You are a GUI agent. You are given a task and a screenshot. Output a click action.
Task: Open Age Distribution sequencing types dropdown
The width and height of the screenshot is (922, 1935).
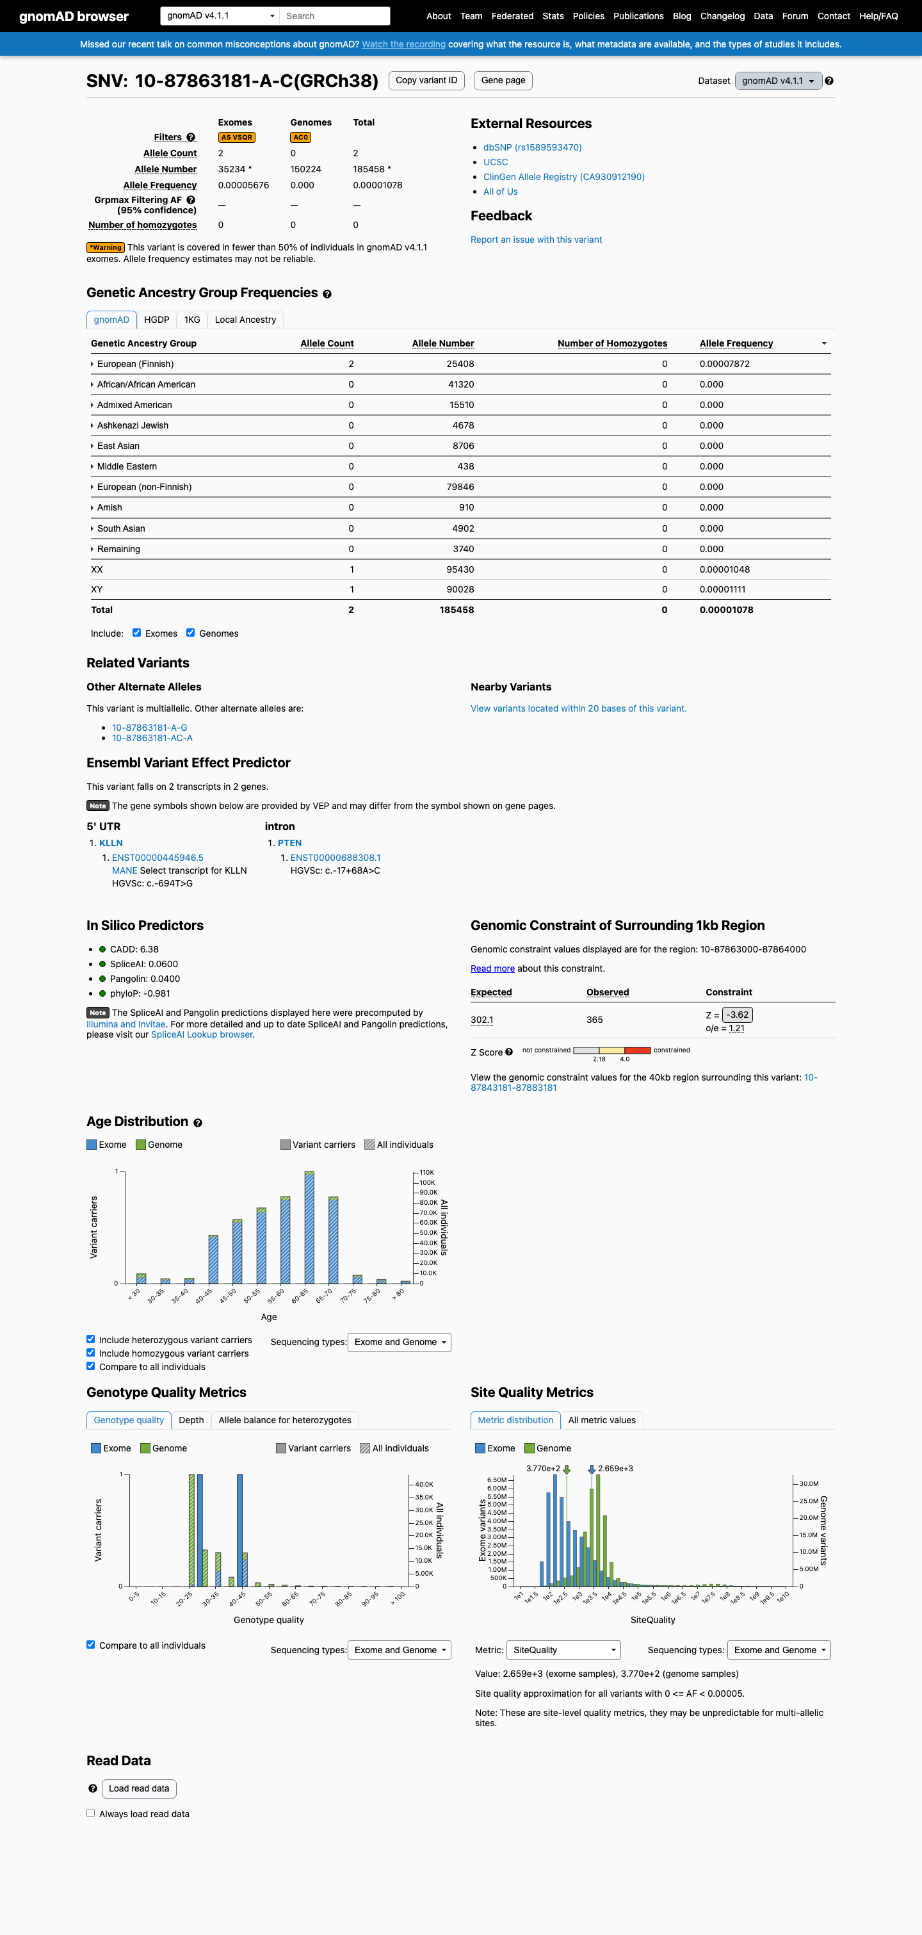[400, 1343]
